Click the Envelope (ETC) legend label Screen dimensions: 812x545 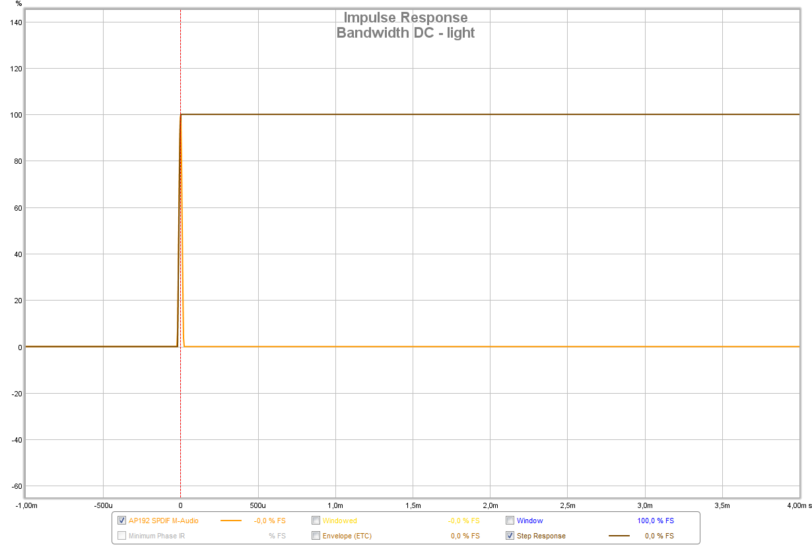tap(347, 536)
